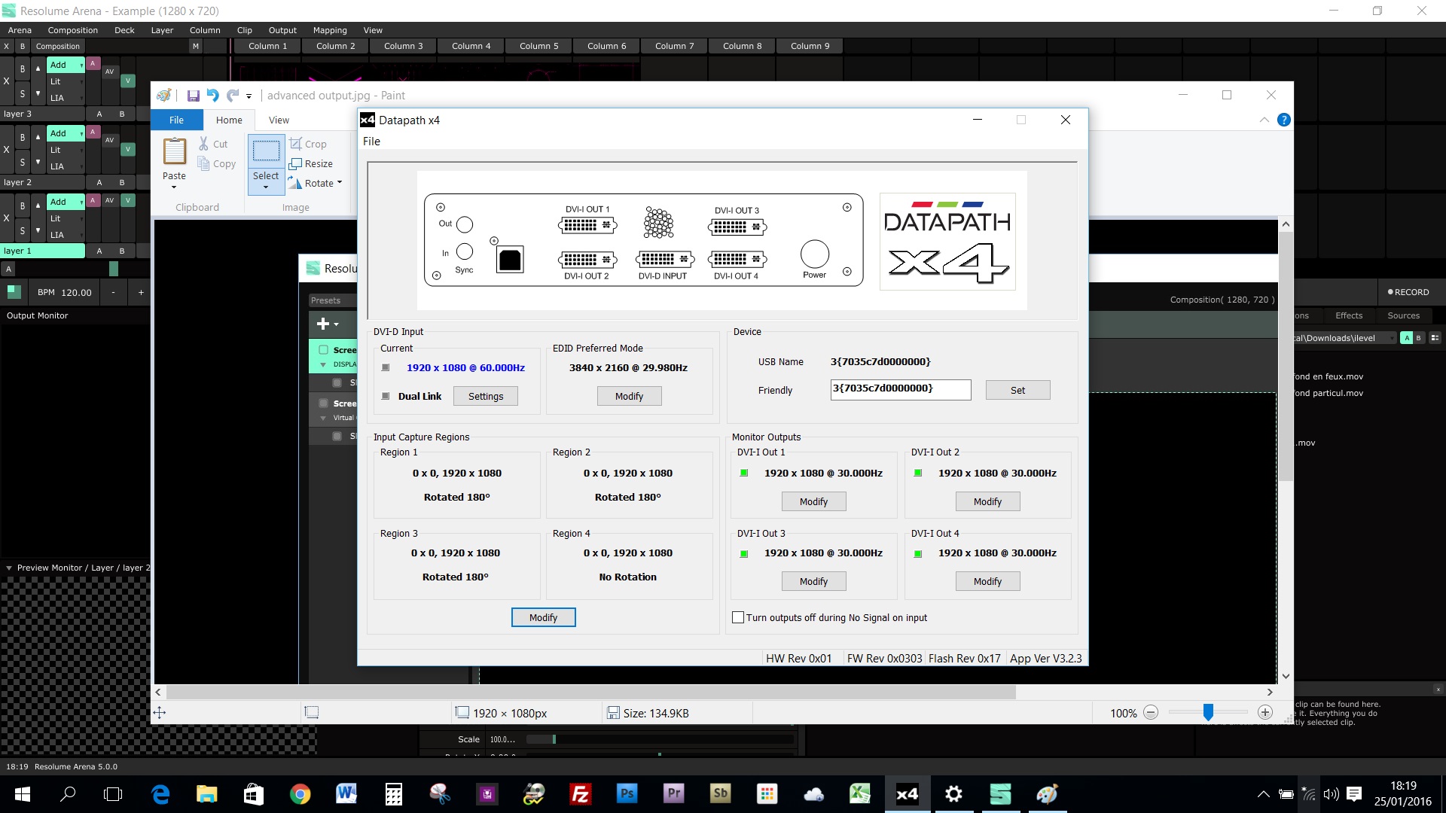Enable Turn outputs off during No Signal
1446x813 pixels.
tap(738, 617)
